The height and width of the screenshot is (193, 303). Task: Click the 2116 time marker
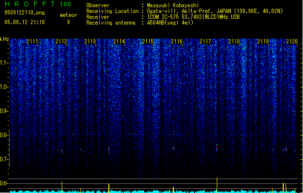point(177,41)
